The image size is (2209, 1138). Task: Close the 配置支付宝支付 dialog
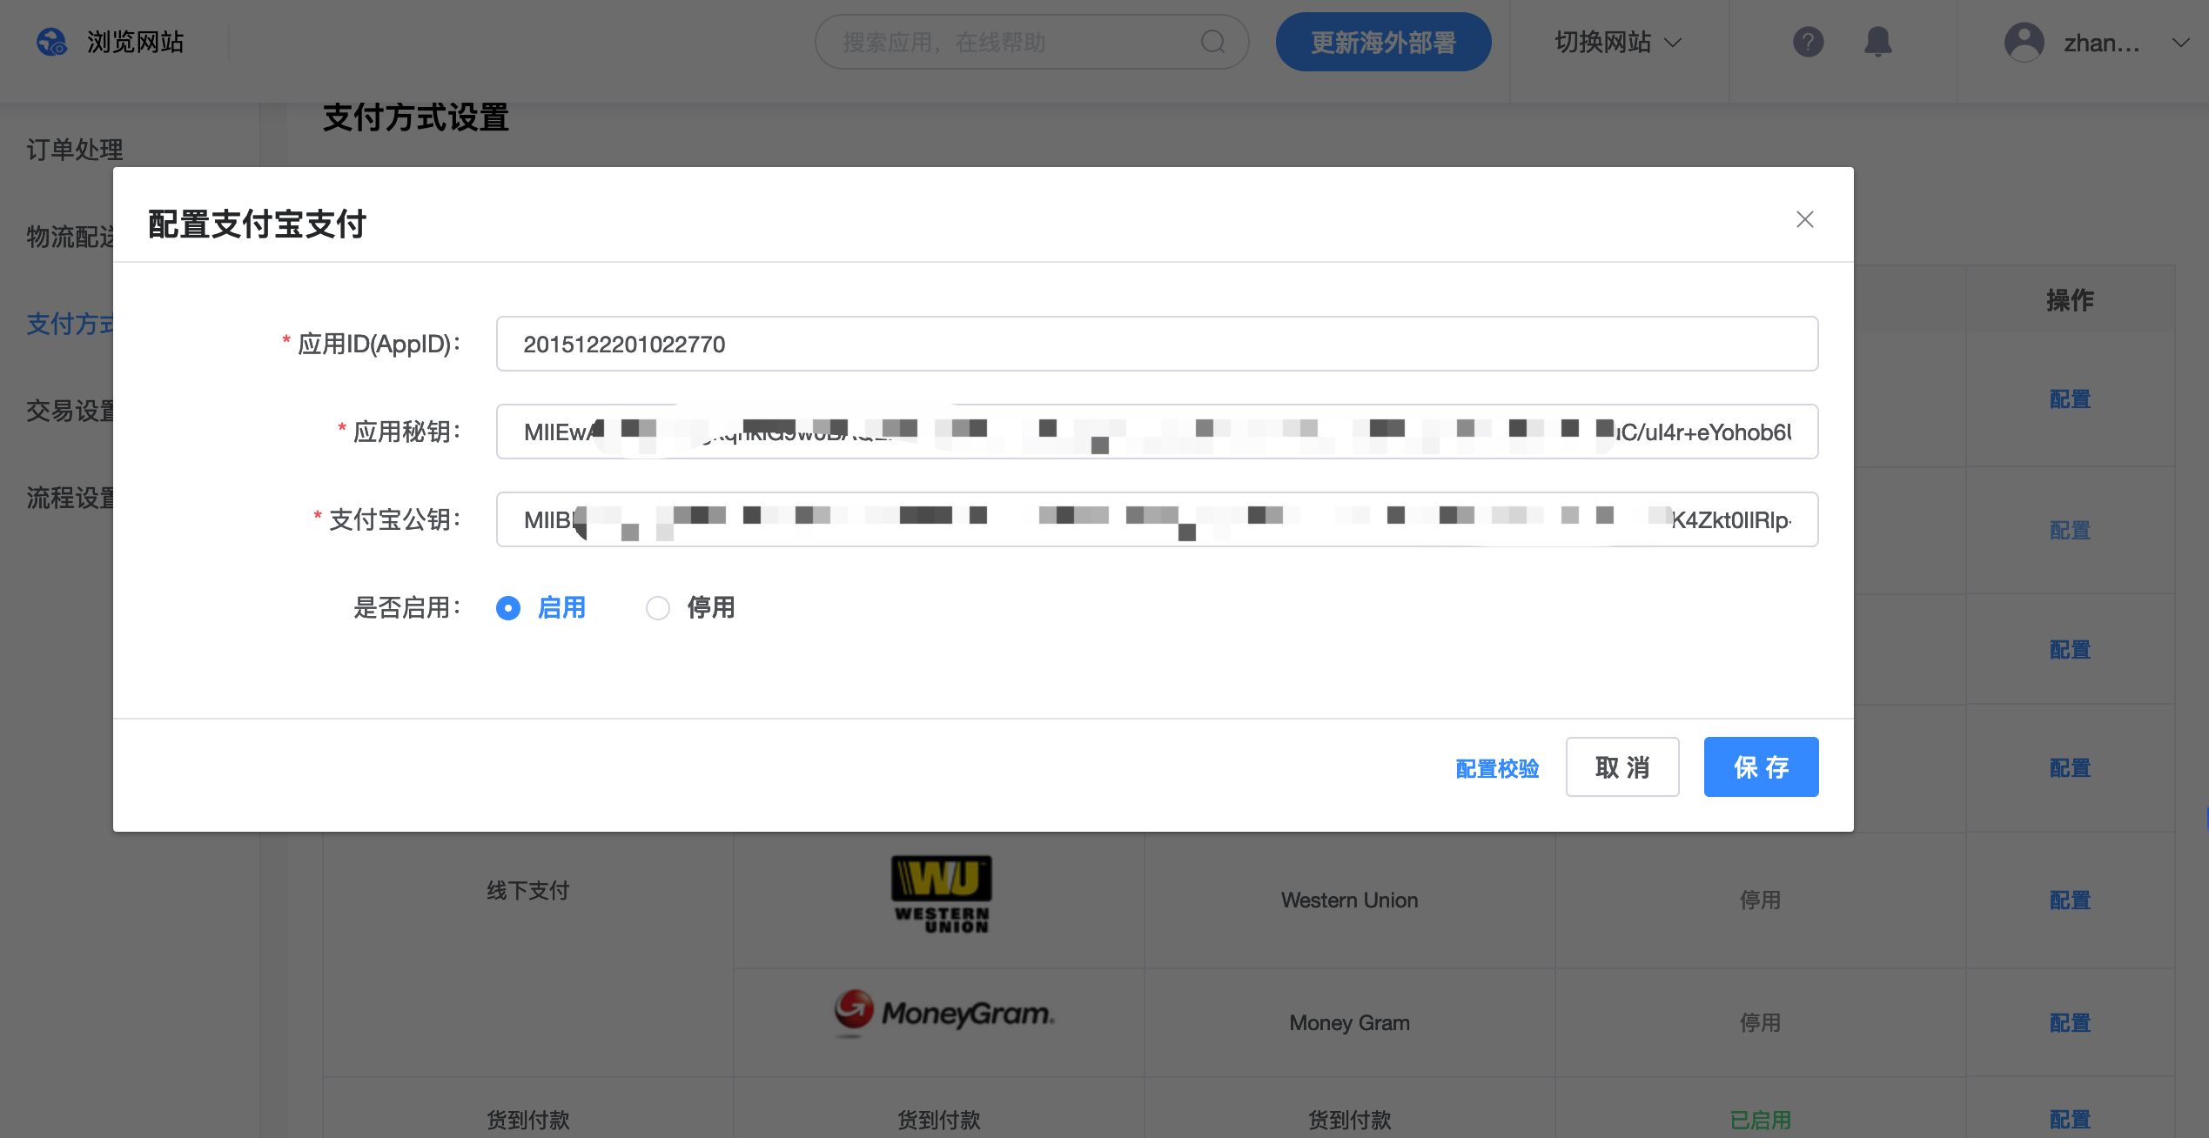[x=1805, y=219]
